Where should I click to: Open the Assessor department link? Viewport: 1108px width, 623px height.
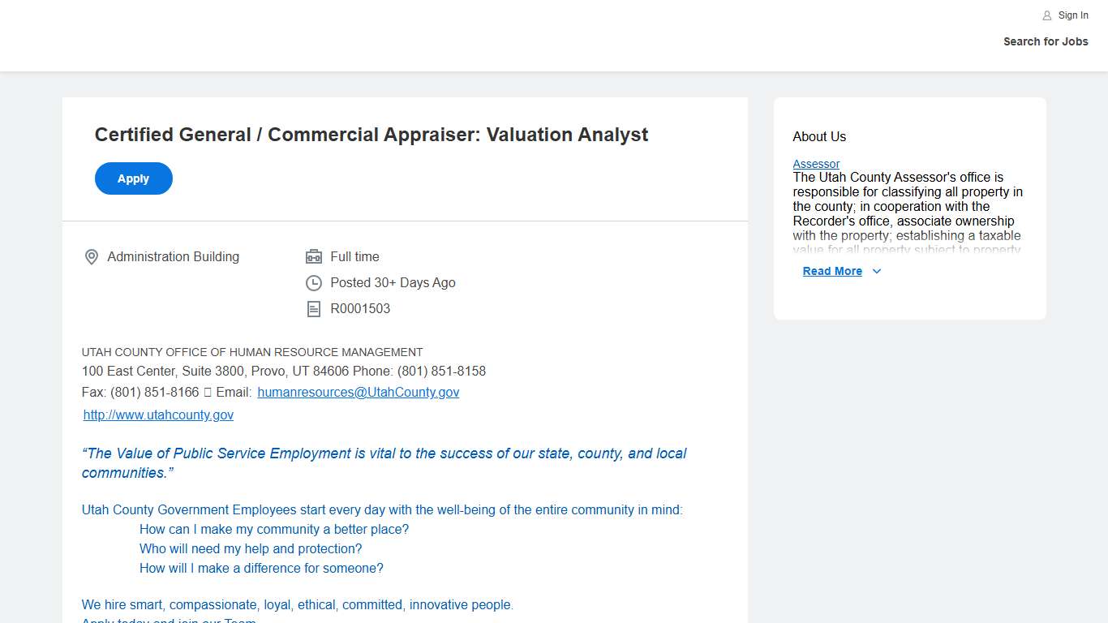pyautogui.click(x=816, y=164)
